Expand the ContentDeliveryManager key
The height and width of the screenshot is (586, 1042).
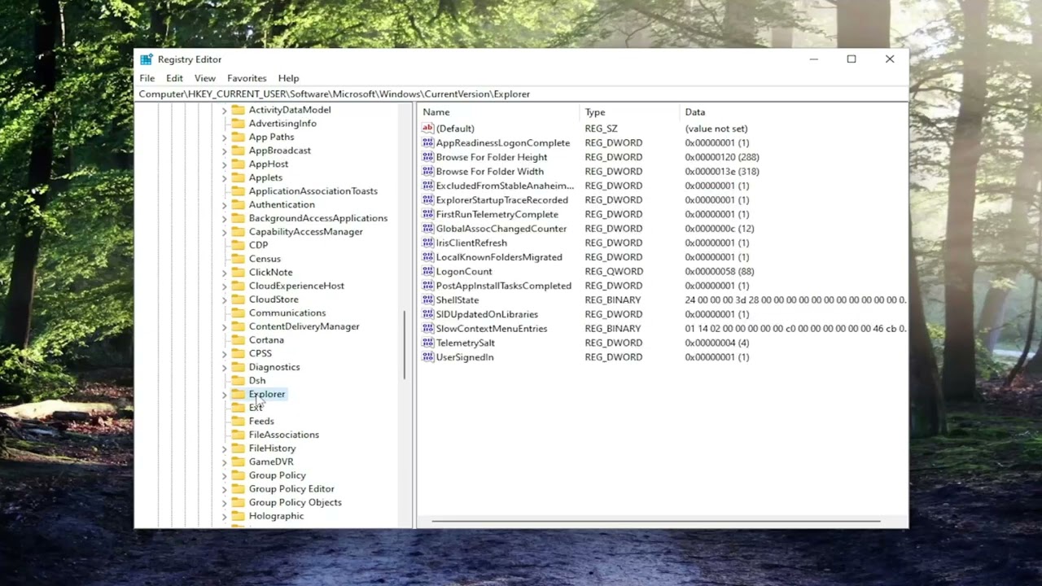pos(224,326)
